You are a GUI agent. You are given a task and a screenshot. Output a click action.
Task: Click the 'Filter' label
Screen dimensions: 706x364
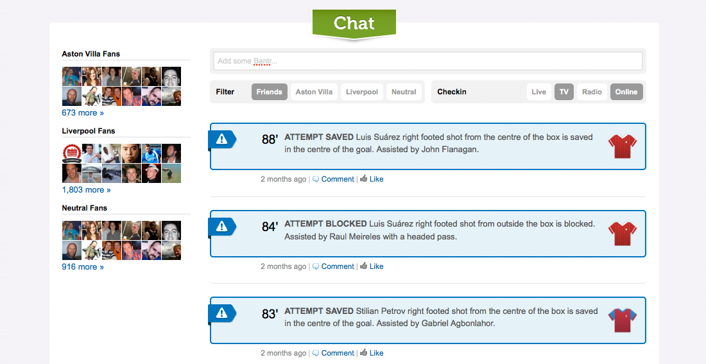point(225,92)
